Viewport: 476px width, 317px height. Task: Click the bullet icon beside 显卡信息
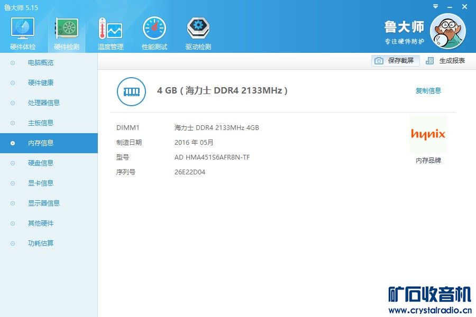pyautogui.click(x=13, y=183)
